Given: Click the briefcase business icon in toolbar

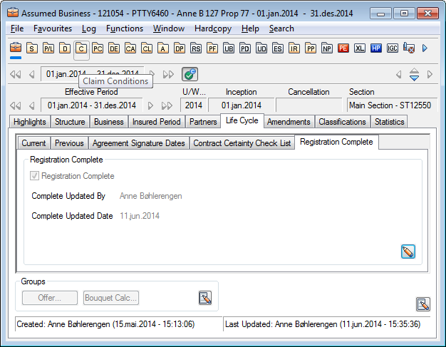Looking at the screenshot, I should 16,48.
